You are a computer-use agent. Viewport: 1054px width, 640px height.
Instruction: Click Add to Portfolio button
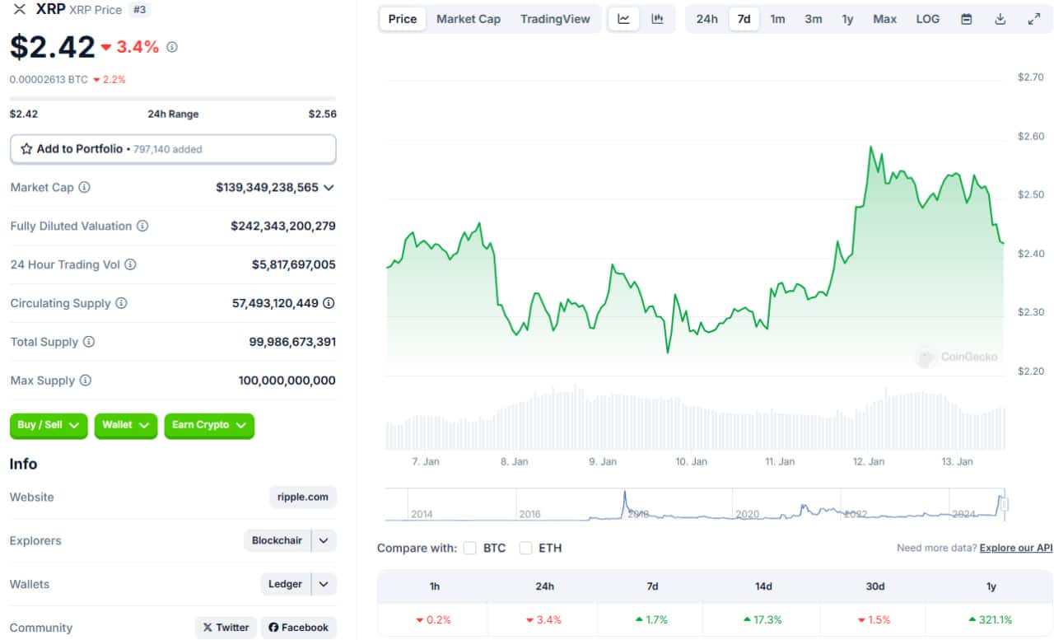coord(173,149)
